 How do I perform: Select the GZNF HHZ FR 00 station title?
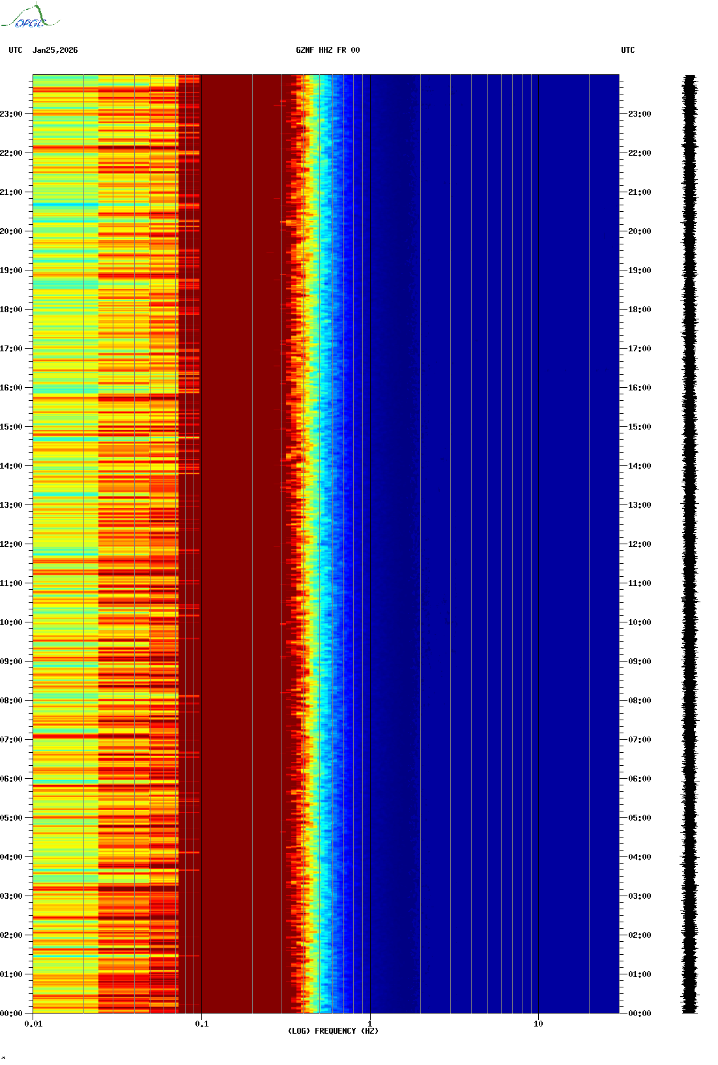click(x=328, y=50)
